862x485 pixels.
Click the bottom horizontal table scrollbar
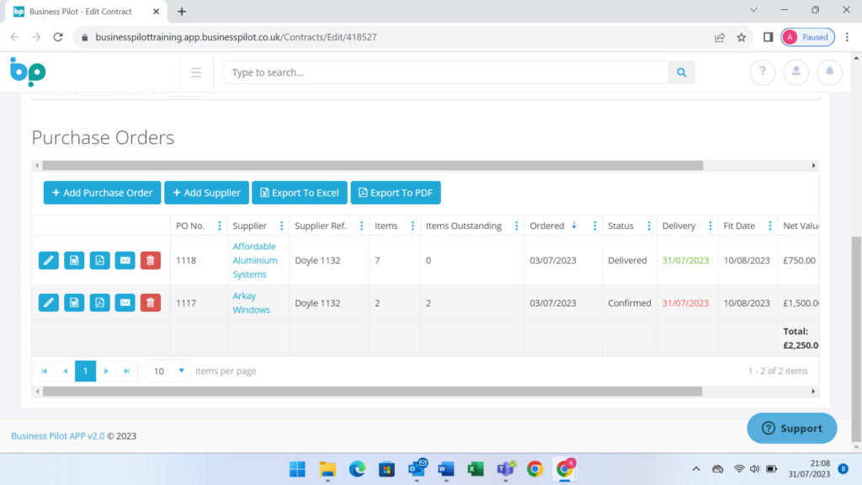[371, 392]
